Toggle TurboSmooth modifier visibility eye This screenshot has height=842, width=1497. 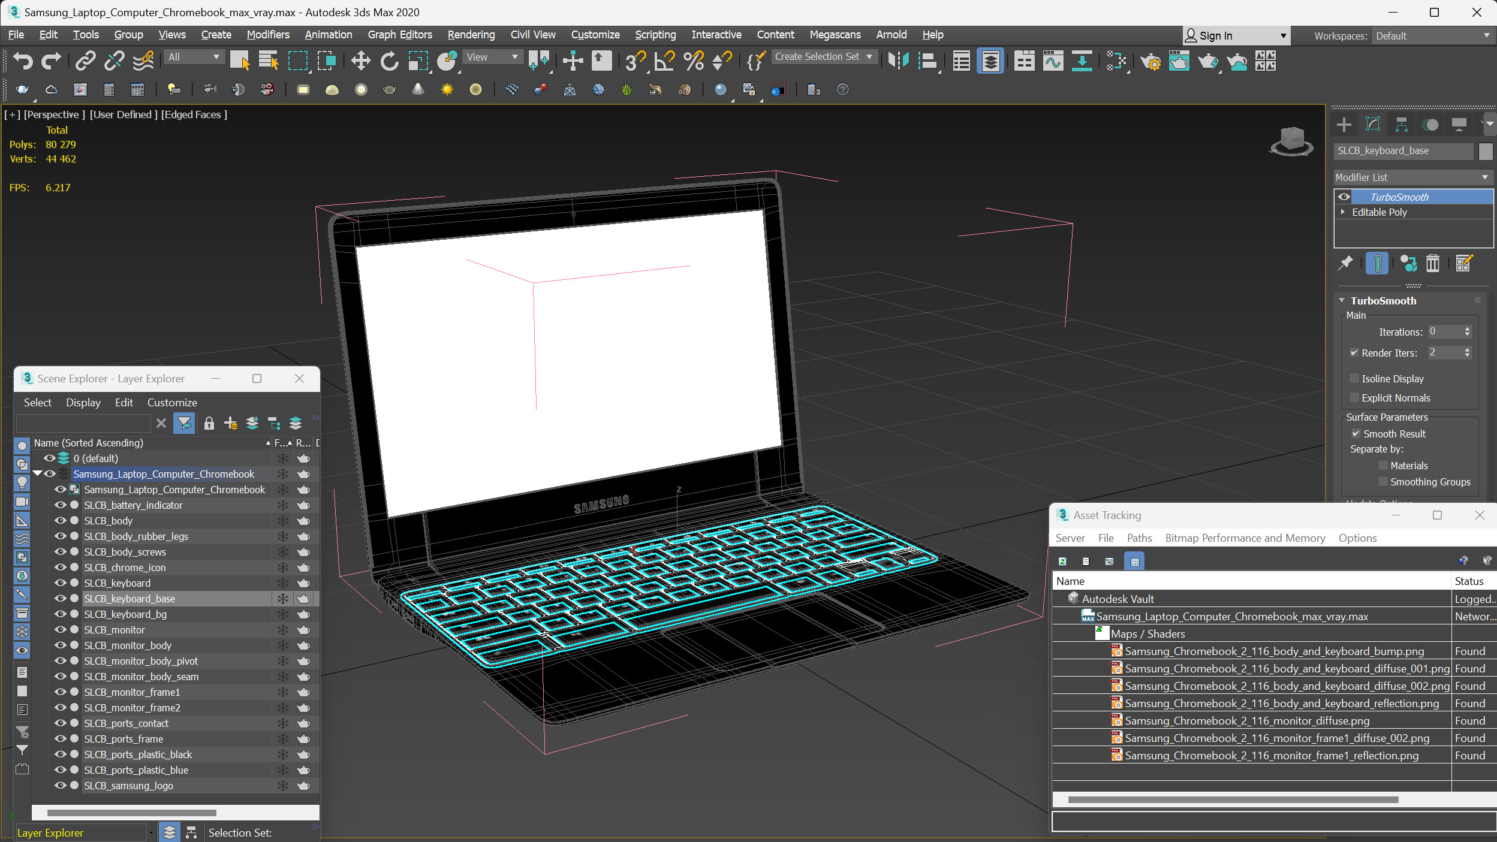1344,197
